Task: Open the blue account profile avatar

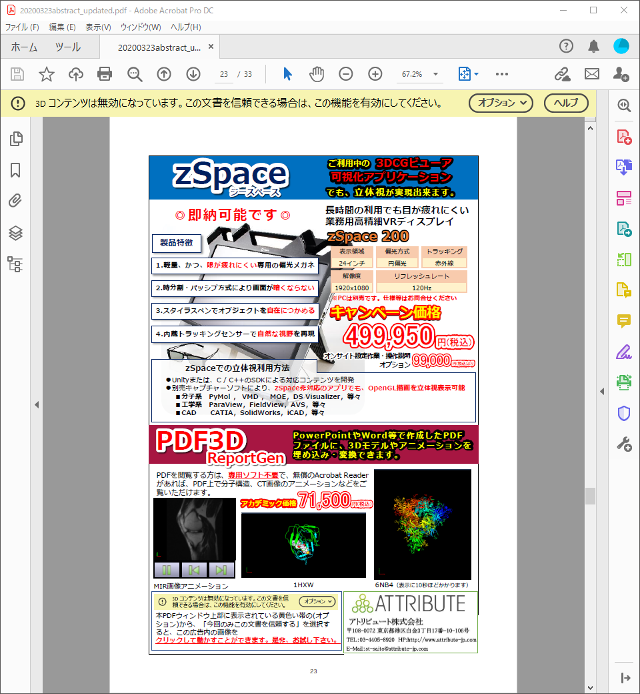Action: 621,46
